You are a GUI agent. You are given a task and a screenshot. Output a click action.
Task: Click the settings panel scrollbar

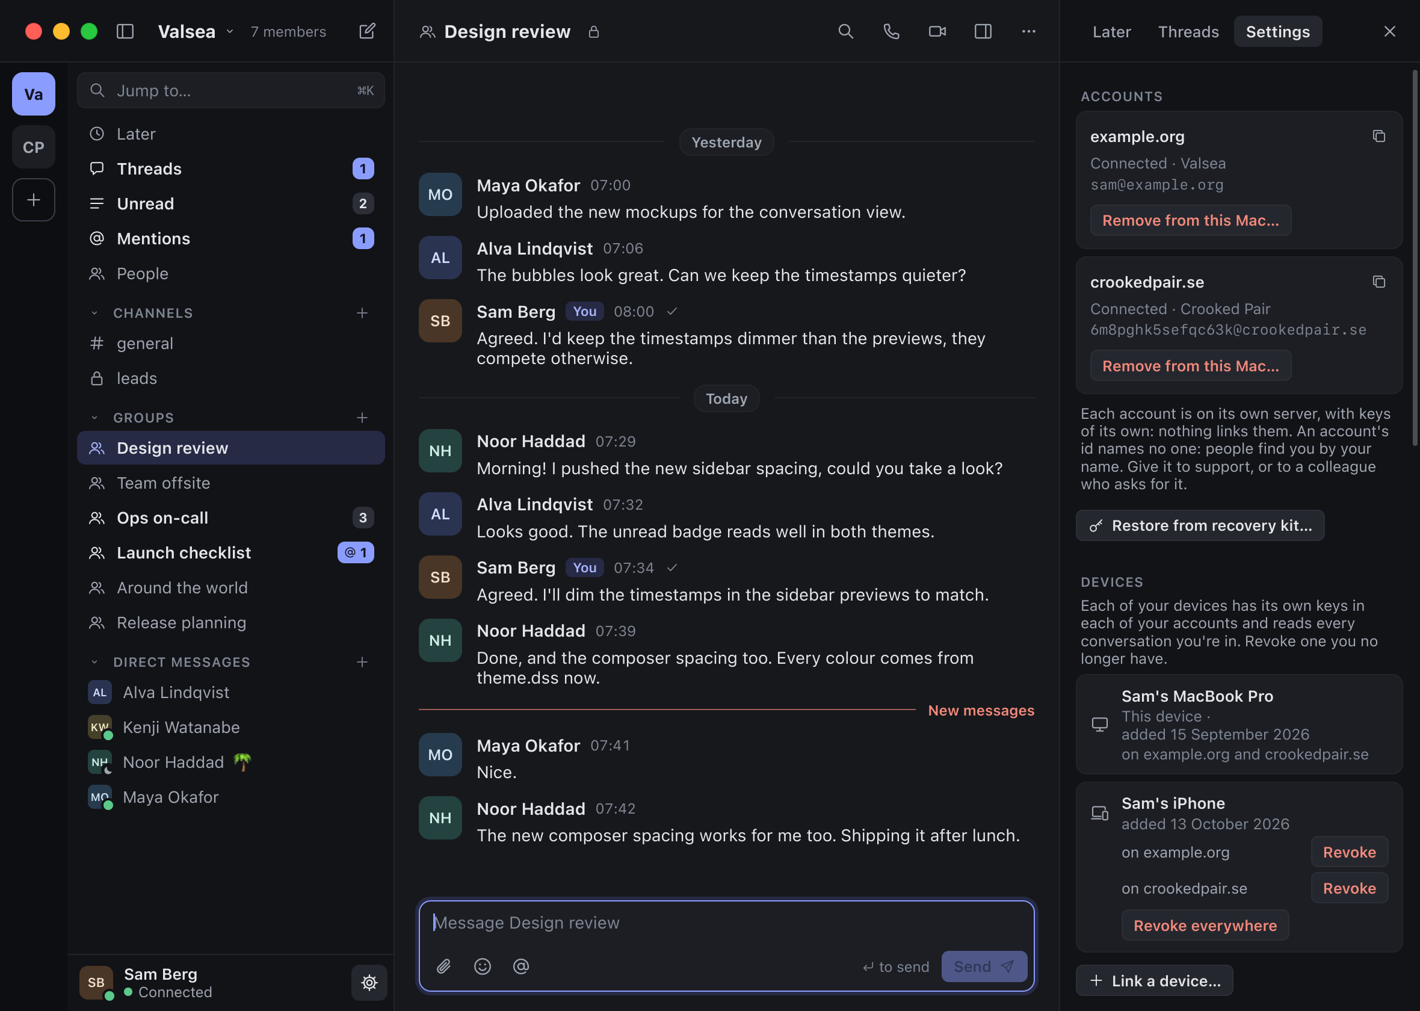pos(1415,258)
